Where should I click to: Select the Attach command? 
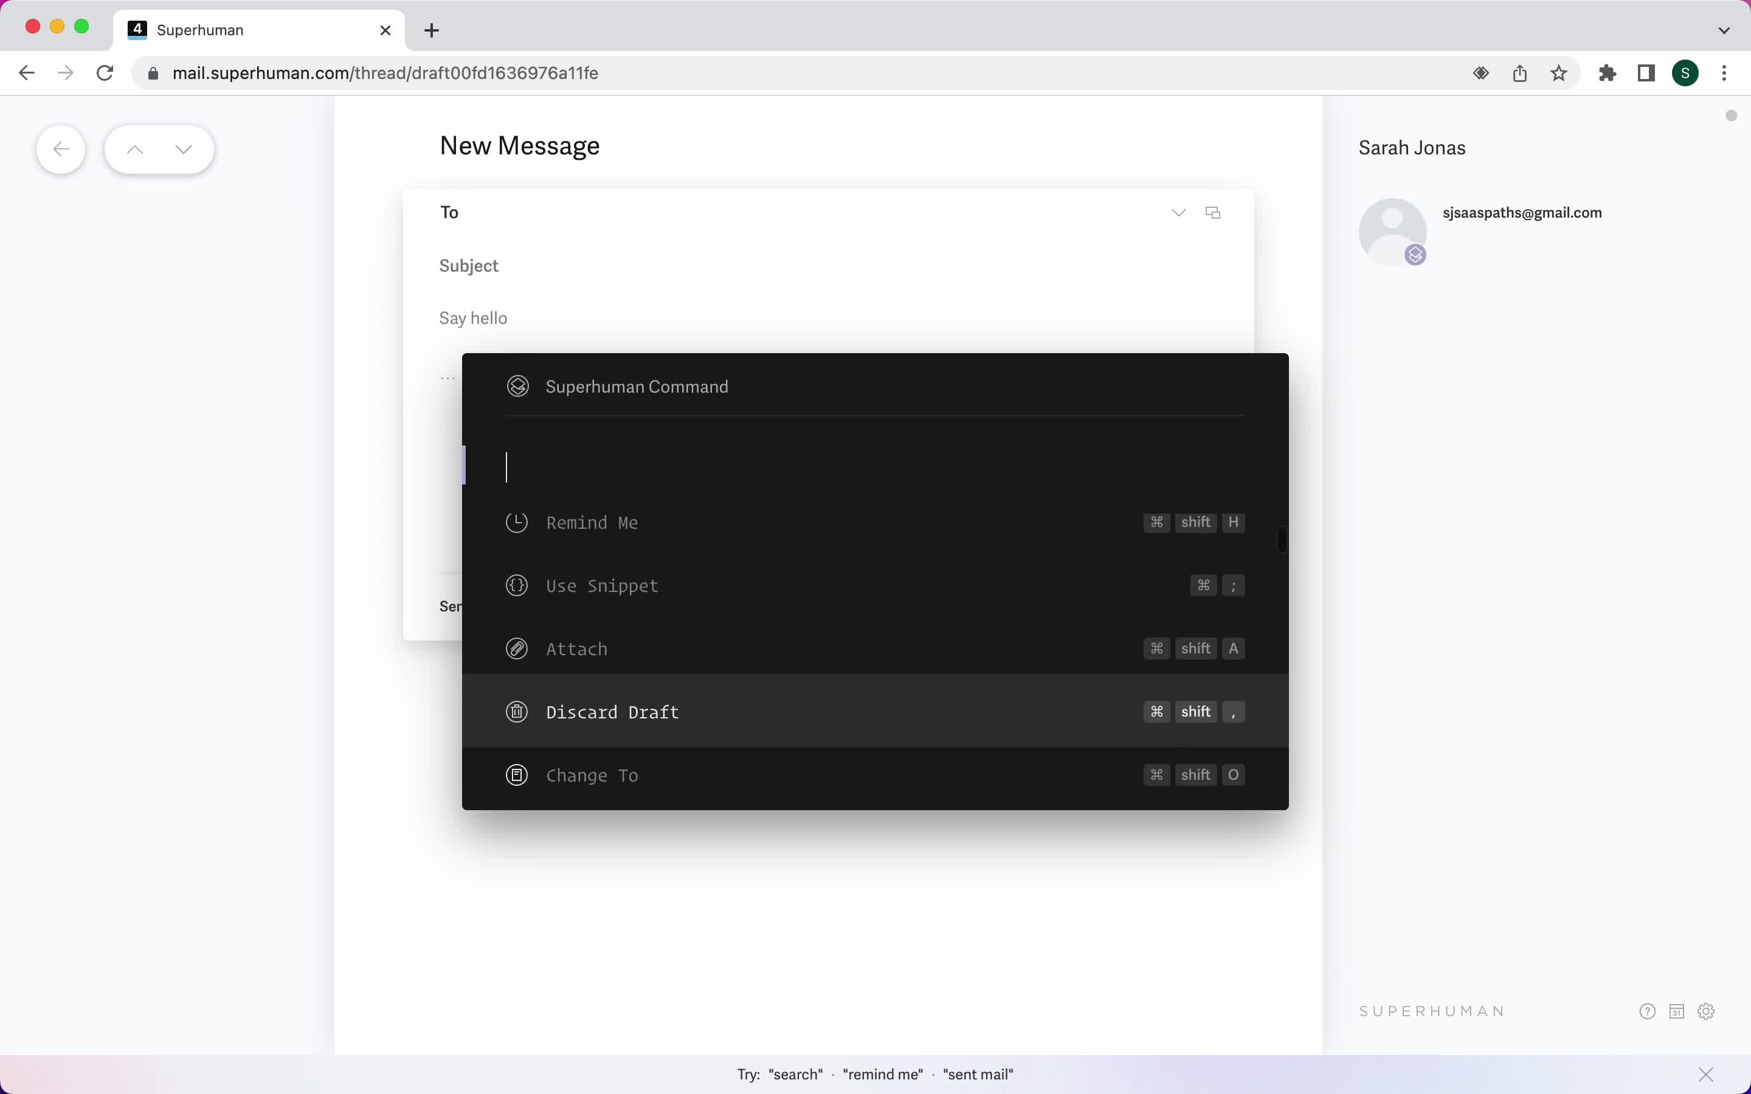[x=875, y=648]
